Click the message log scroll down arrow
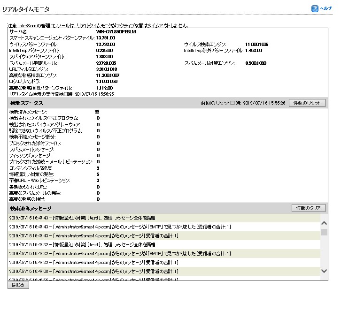341x333 pixels. 324,271
